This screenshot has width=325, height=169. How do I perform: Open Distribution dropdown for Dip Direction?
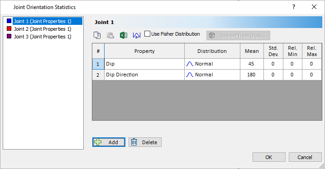pyautogui.click(x=212, y=75)
